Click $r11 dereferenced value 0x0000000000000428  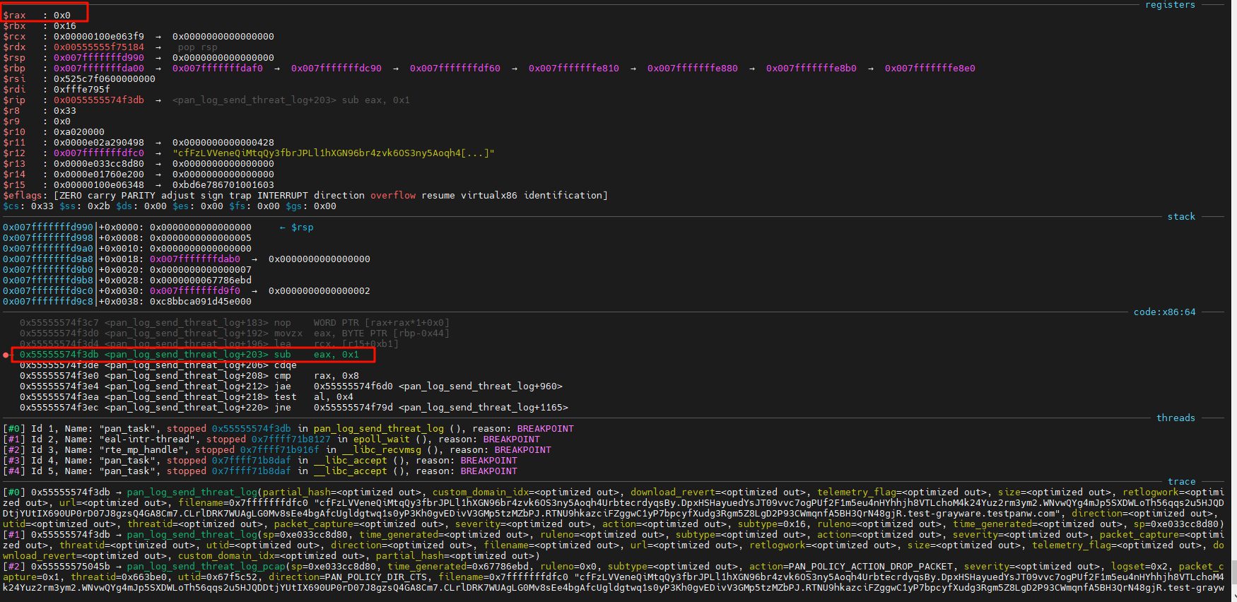[223, 142]
